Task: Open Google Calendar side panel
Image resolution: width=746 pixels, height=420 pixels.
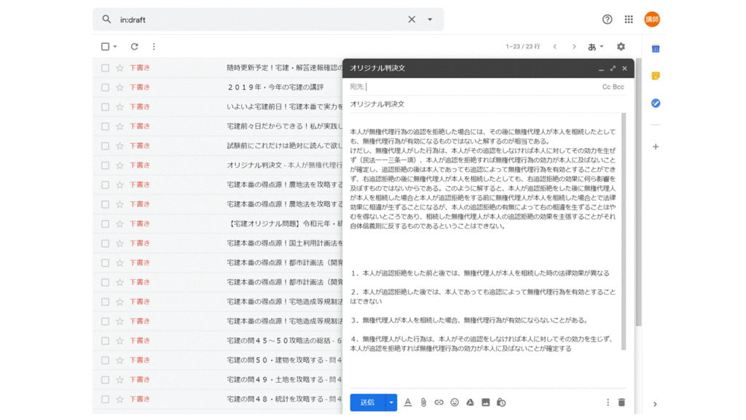Action: (656, 49)
